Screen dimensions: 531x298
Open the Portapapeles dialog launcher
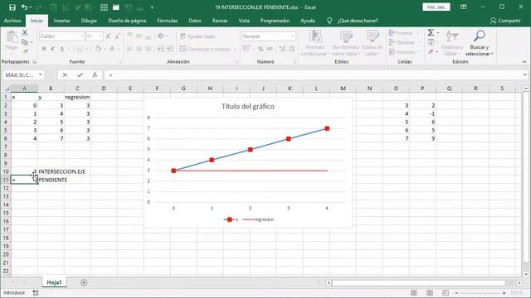[x=34, y=62]
